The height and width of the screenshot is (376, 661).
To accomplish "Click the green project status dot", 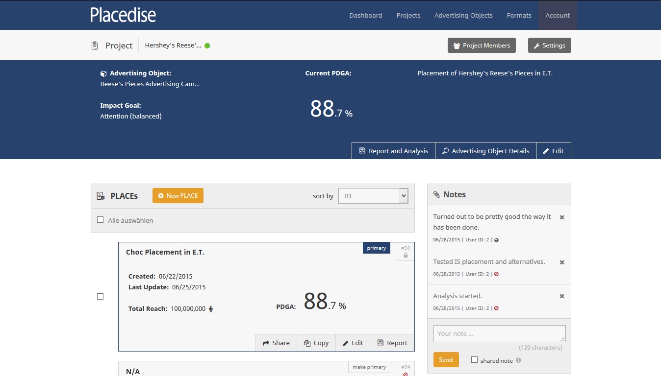I will (x=207, y=46).
